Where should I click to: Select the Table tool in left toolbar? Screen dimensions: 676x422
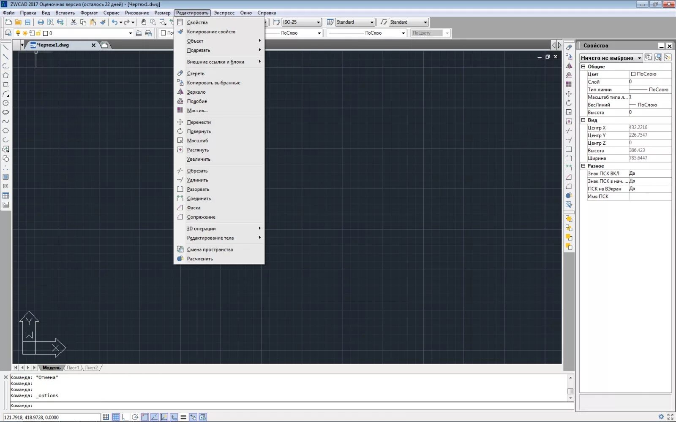coord(5,195)
